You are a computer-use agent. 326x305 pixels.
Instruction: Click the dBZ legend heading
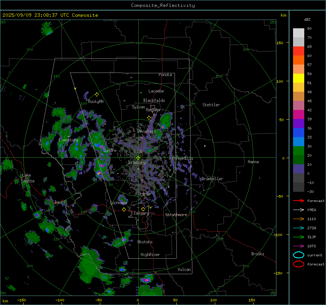pyautogui.click(x=307, y=19)
